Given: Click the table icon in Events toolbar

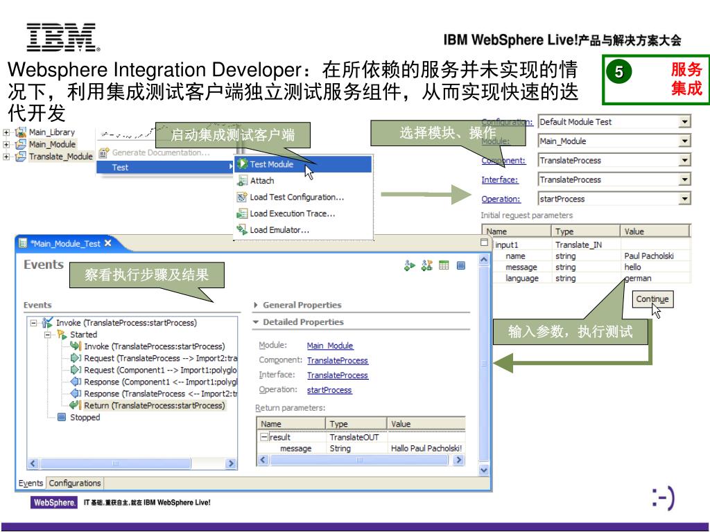Looking at the screenshot, I should [444, 265].
